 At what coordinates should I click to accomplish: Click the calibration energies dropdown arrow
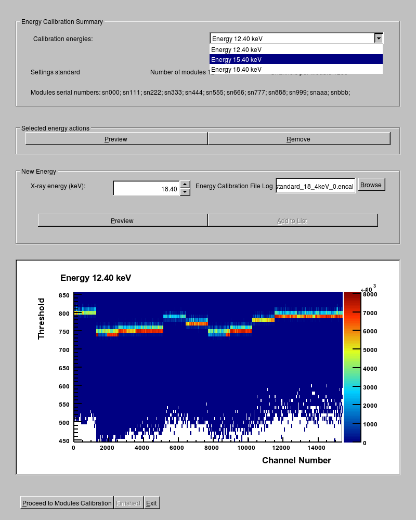pos(379,38)
